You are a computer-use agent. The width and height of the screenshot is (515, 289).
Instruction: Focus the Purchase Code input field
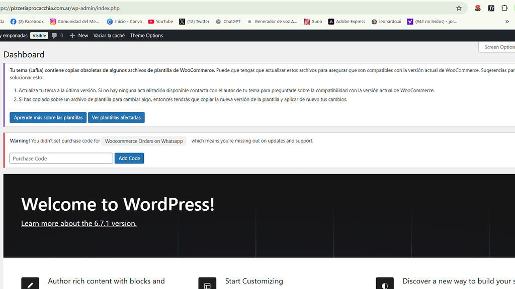61,158
